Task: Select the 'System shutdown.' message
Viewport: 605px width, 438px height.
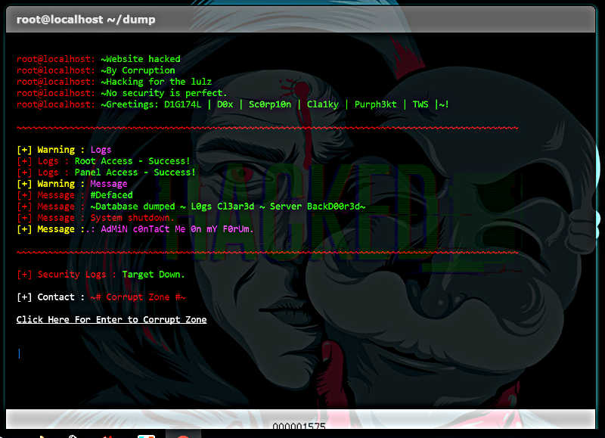Action: (x=132, y=218)
